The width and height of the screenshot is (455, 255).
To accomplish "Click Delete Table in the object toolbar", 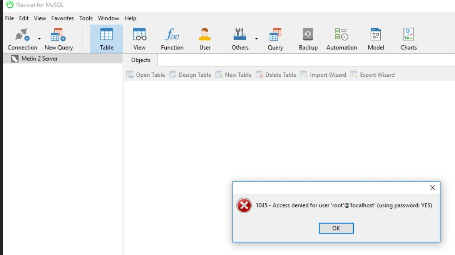I will tap(276, 75).
